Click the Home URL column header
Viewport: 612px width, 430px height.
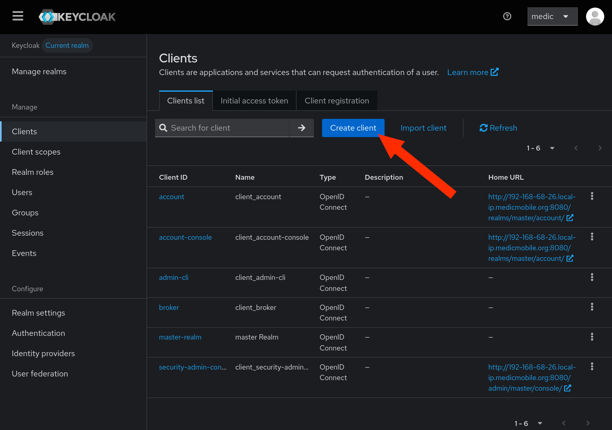[x=506, y=177]
